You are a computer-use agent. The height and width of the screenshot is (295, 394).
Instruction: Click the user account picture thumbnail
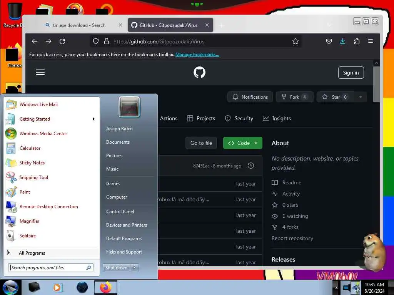click(129, 107)
